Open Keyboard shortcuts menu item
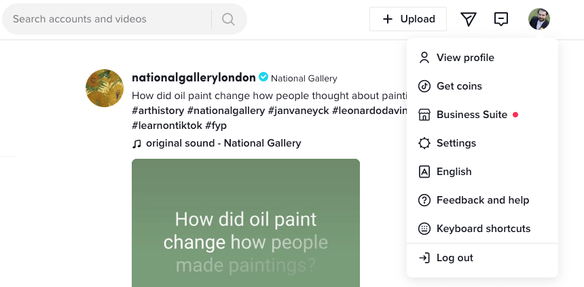 (x=483, y=229)
